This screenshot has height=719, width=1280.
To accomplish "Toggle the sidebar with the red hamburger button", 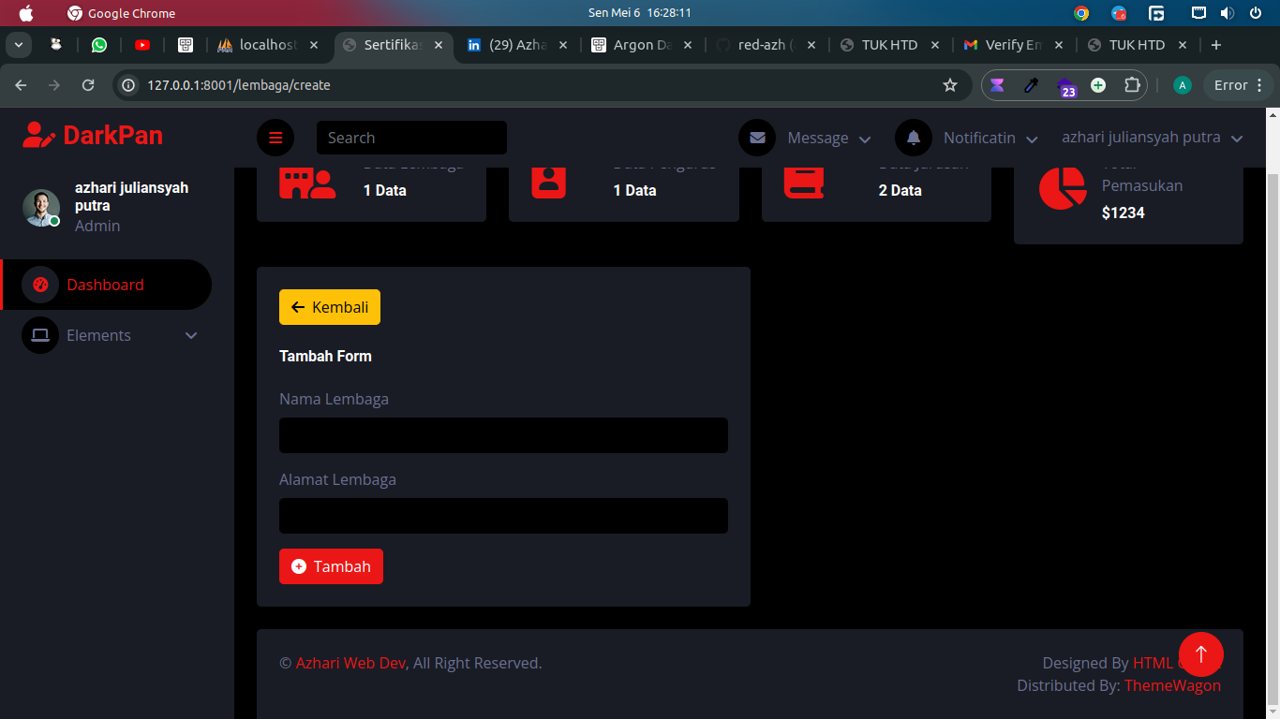I will 275,138.
